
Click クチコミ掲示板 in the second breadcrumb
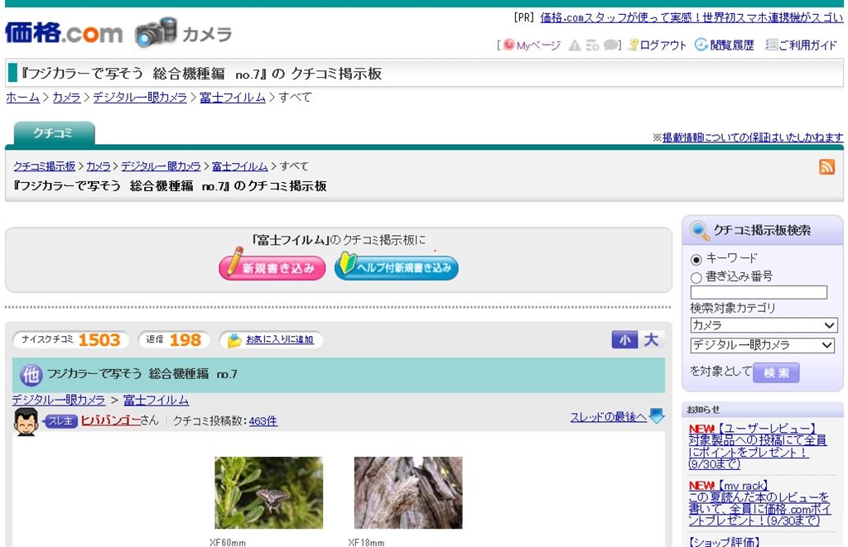(45, 166)
